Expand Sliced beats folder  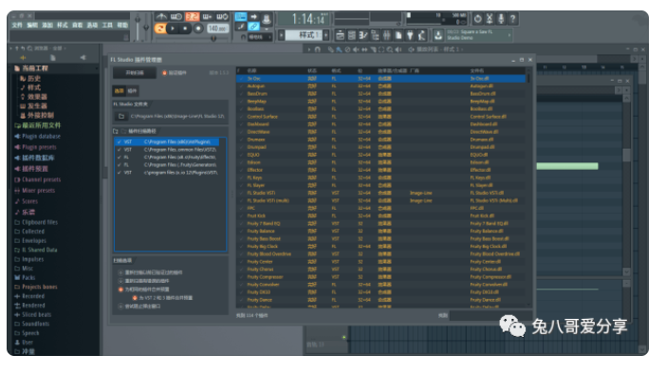37,315
